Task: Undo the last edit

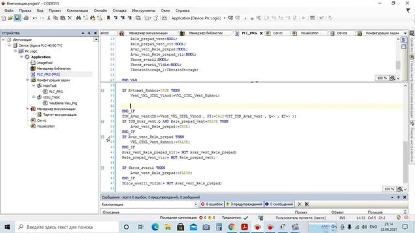Action: (35, 18)
